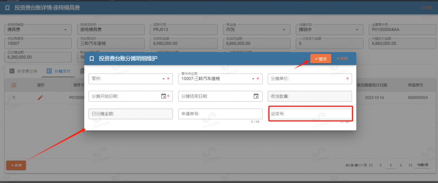
Task: Click the 供应商编号 field 10007
Action: (x=38, y=43)
